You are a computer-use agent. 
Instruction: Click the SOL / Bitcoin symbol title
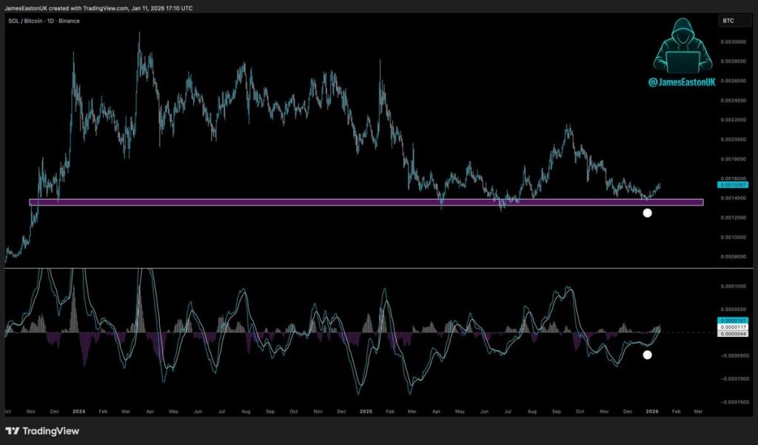pos(43,21)
